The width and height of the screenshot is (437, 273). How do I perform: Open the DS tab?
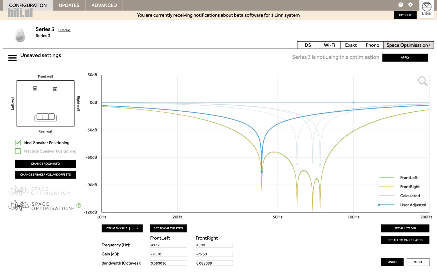coord(308,45)
